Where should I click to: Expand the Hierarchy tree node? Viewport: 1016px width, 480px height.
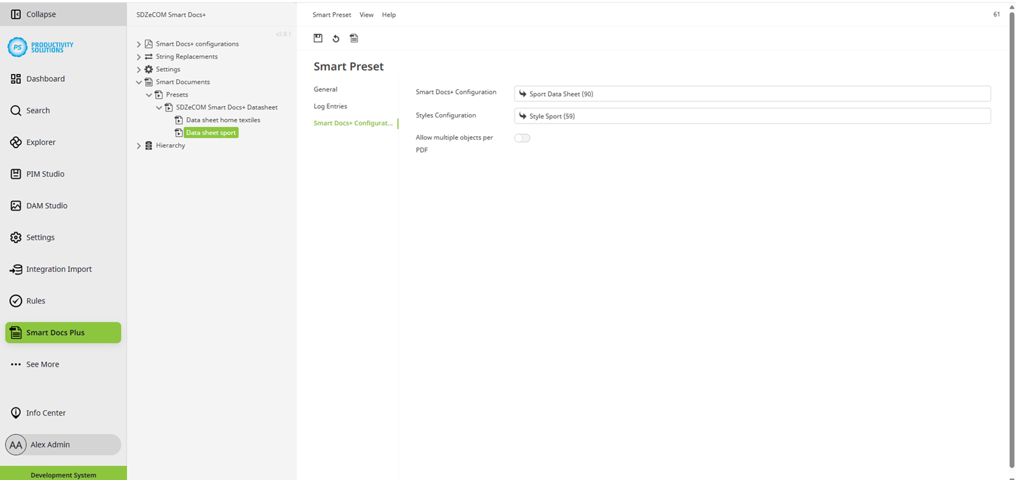(138, 145)
